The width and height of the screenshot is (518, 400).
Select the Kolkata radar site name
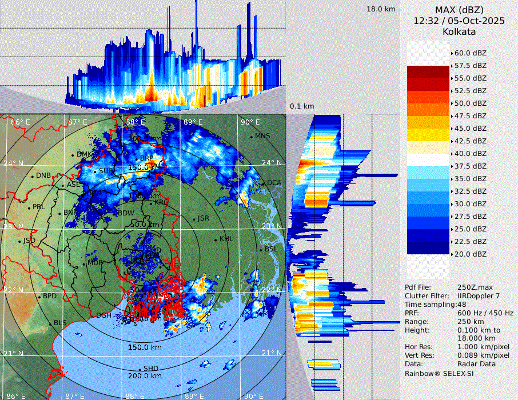(459, 31)
